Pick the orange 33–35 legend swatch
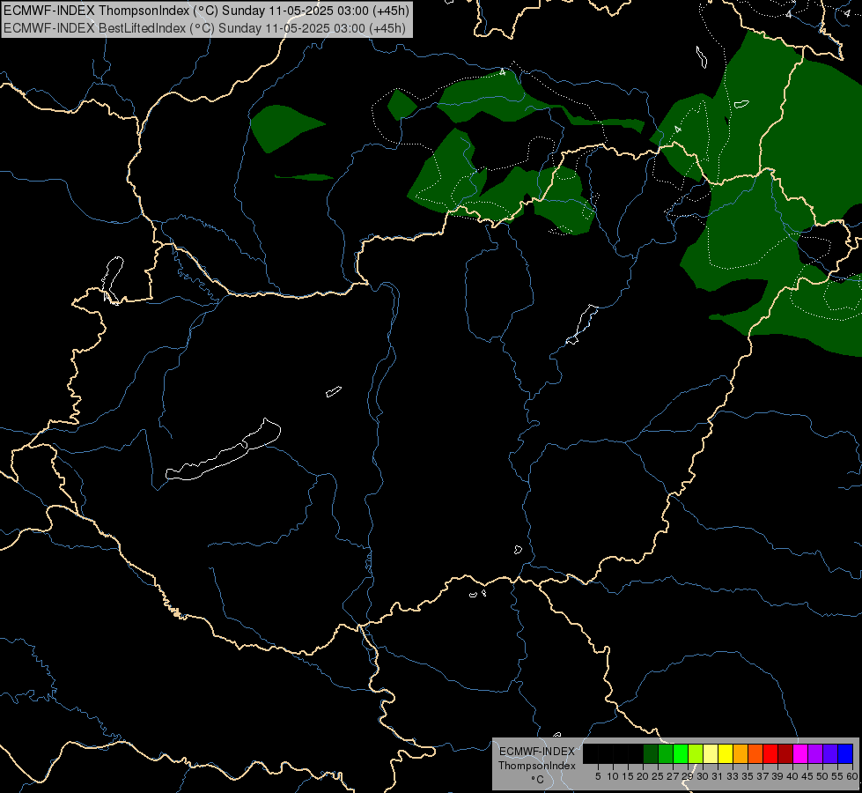 tap(740, 754)
